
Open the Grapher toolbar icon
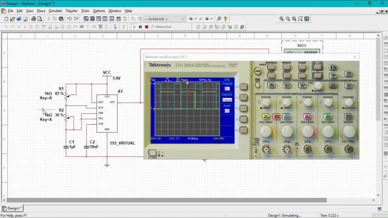(x=112, y=19)
